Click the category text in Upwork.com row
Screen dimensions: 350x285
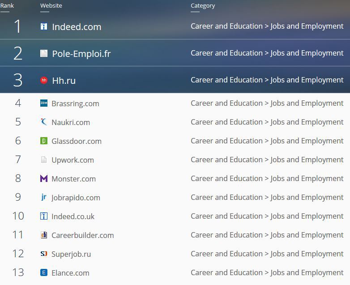pos(267,160)
